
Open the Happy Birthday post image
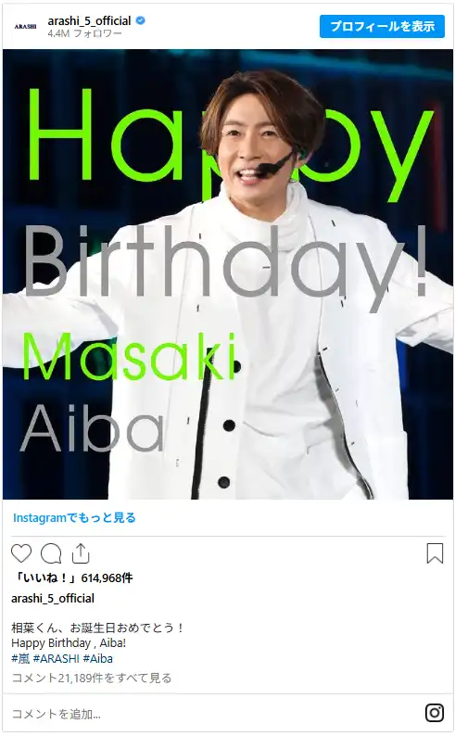click(x=228, y=274)
